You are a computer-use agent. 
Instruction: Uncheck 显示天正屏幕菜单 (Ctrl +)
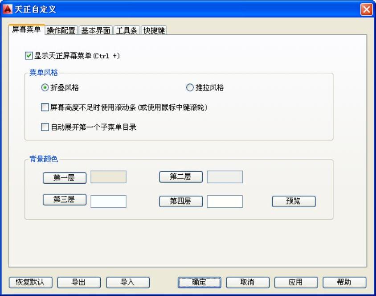click(x=29, y=56)
